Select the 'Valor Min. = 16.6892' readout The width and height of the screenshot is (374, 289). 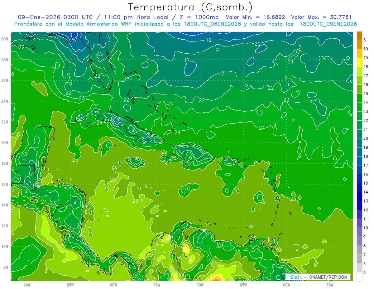255,17
